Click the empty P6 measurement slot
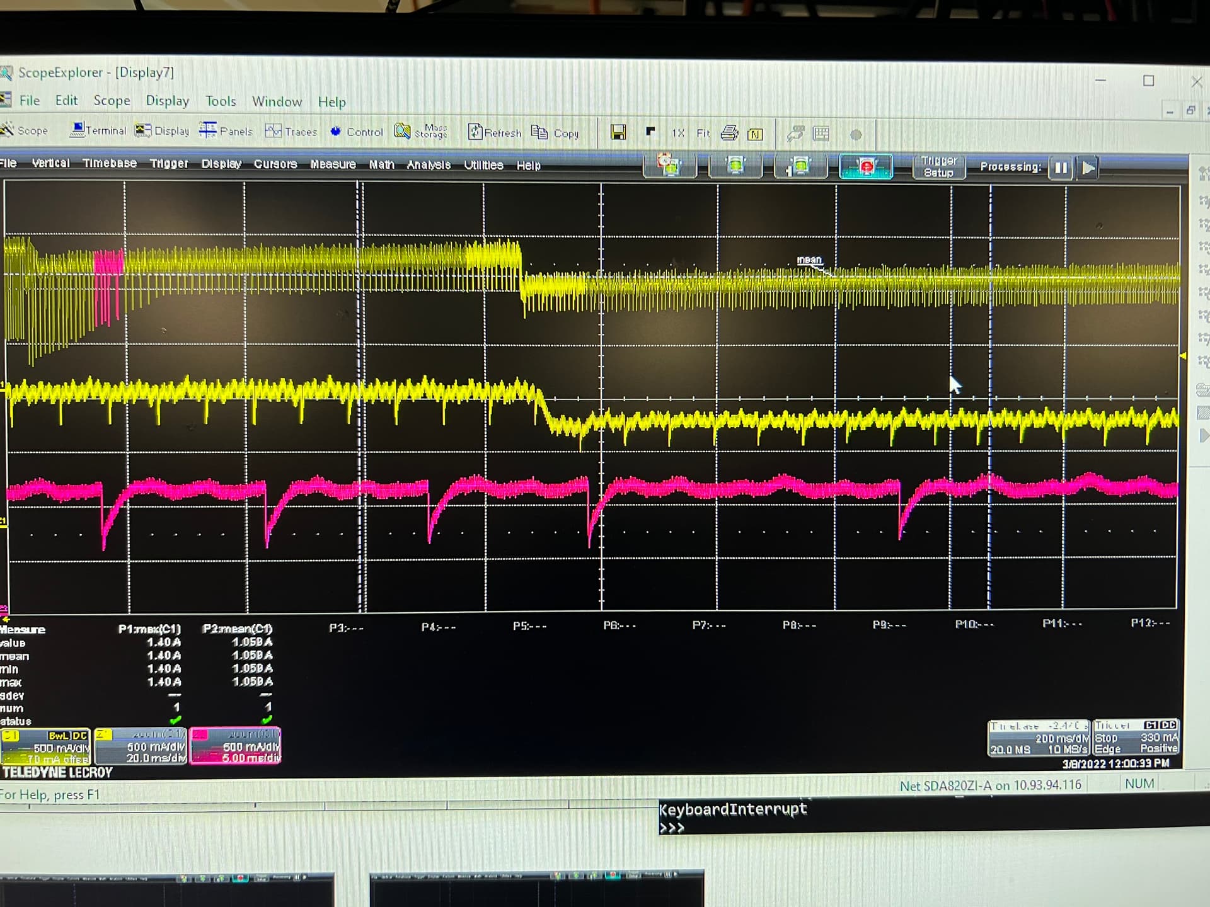Viewport: 1210px width, 907px height. click(x=619, y=625)
